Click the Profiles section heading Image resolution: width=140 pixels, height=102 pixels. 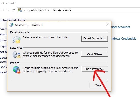(15, 63)
